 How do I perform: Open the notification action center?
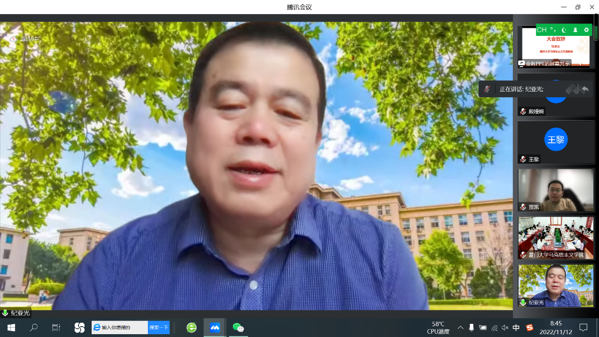tap(583, 328)
